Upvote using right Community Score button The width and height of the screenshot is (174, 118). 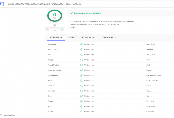tap(62, 29)
